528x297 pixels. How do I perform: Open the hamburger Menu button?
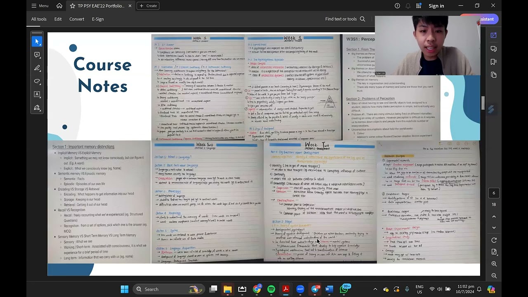[x=40, y=6]
